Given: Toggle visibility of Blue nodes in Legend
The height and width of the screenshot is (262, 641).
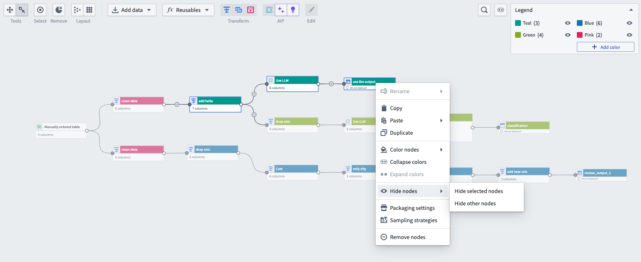Looking at the screenshot, I should tap(629, 23).
